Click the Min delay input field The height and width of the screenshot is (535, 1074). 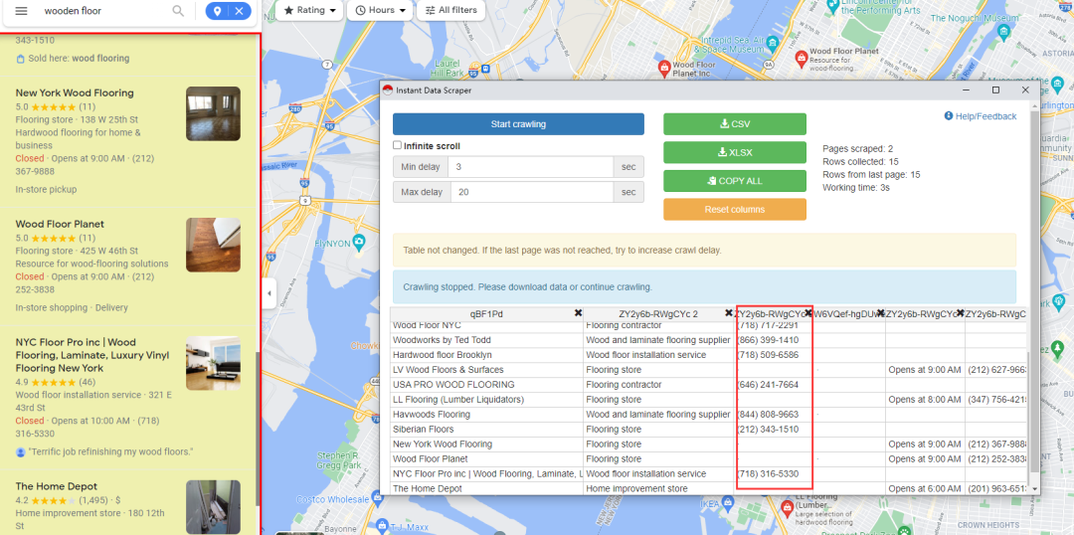tap(529, 167)
